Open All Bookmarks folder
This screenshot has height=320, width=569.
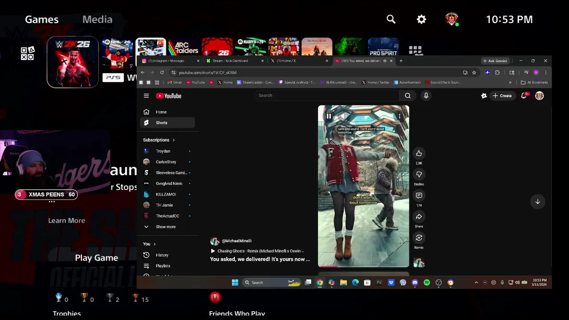coord(534,82)
